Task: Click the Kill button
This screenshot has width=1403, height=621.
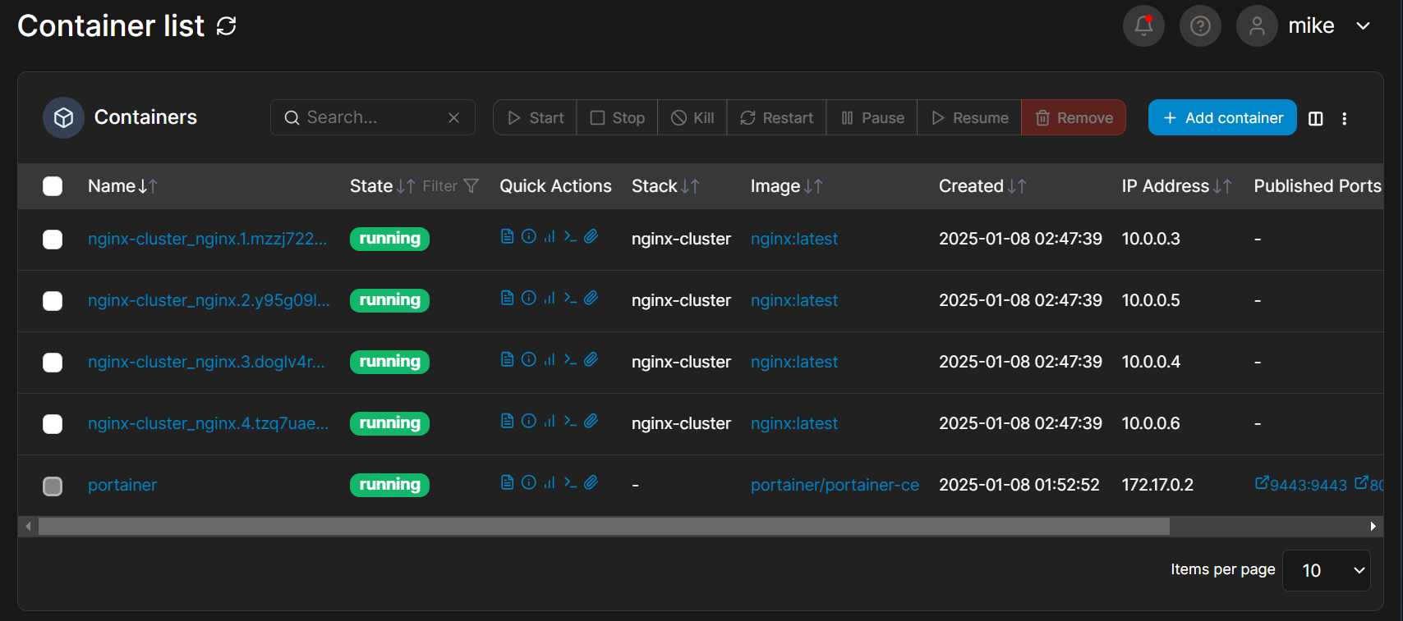Action: tap(692, 118)
